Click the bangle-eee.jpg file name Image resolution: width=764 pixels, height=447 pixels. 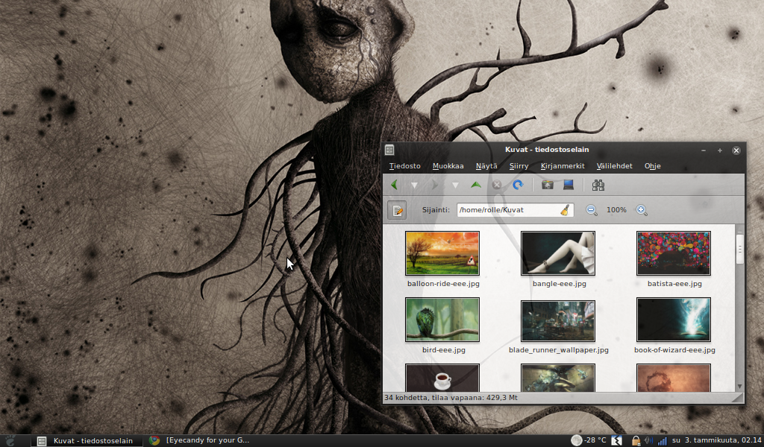(560, 284)
